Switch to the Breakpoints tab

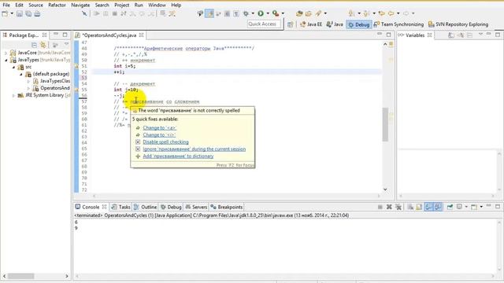click(226, 207)
